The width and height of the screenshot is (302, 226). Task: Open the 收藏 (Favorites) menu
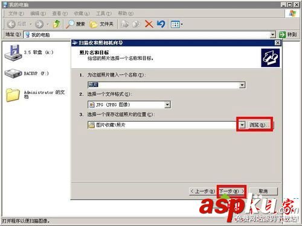click(x=82, y=13)
